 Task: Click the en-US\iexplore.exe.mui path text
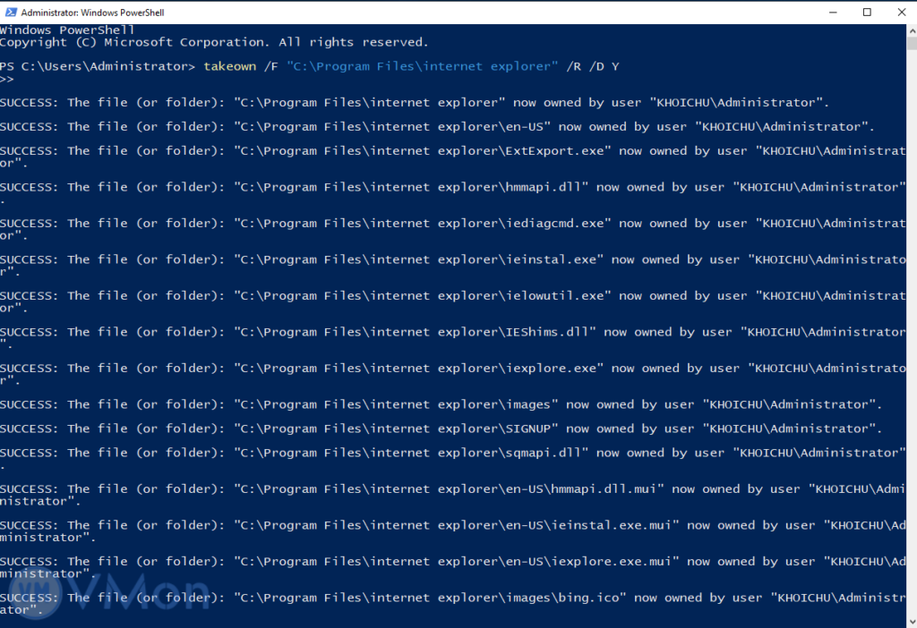tap(589, 562)
